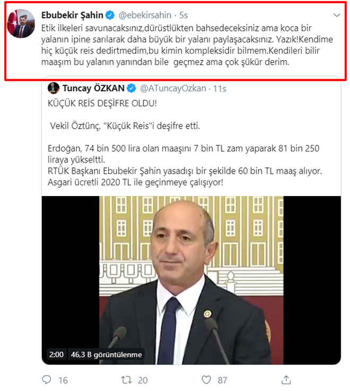The width and height of the screenshot is (350, 391).
Task: Open the share upload icon
Action: tap(286, 379)
